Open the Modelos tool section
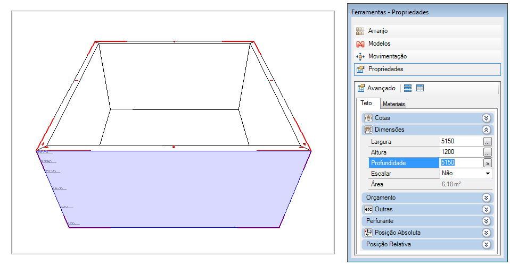The image size is (510, 266). (x=427, y=44)
